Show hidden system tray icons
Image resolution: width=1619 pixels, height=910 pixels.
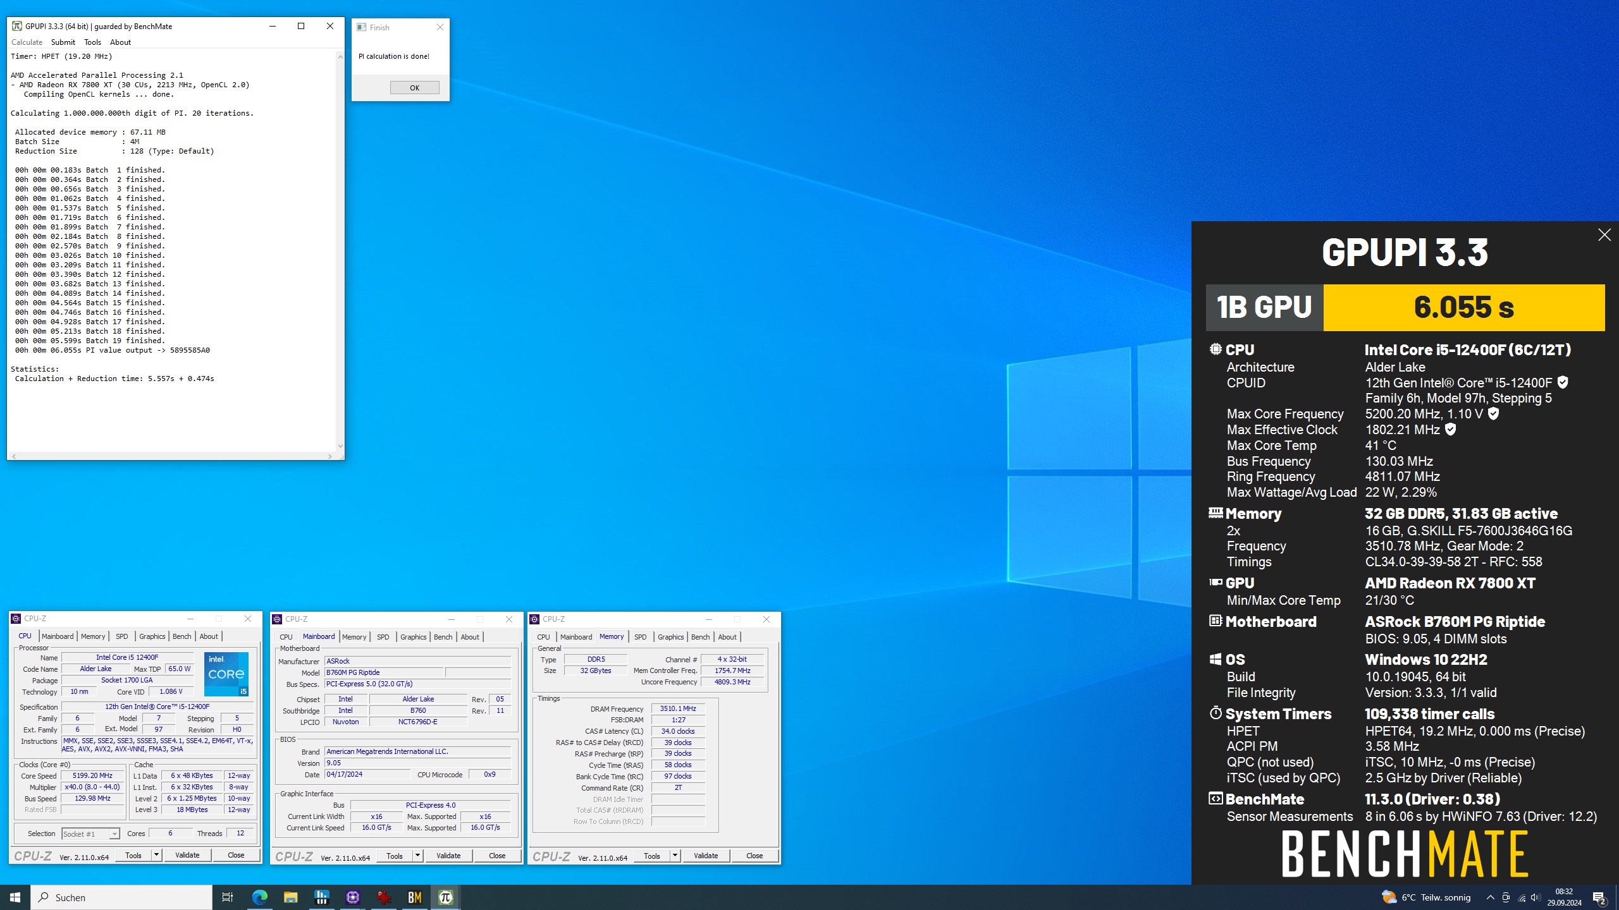click(x=1490, y=897)
